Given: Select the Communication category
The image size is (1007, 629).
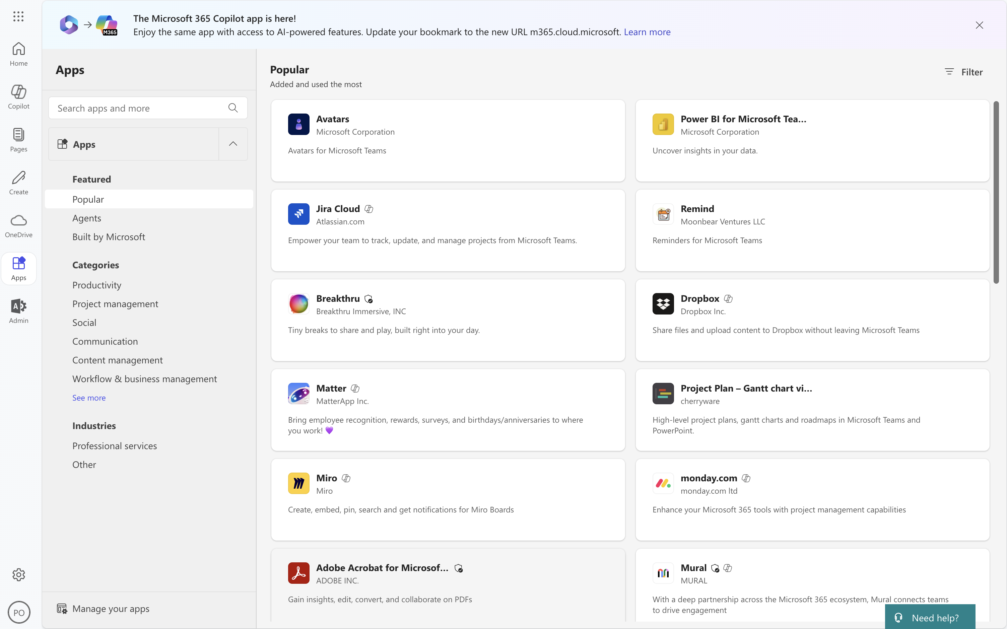Looking at the screenshot, I should point(105,341).
